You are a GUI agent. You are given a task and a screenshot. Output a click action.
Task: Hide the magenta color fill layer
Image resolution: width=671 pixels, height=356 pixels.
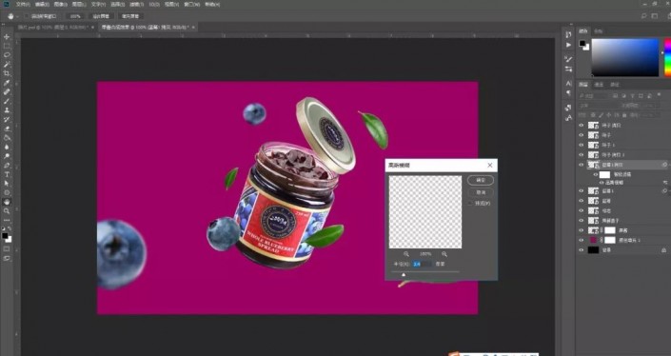[582, 240]
